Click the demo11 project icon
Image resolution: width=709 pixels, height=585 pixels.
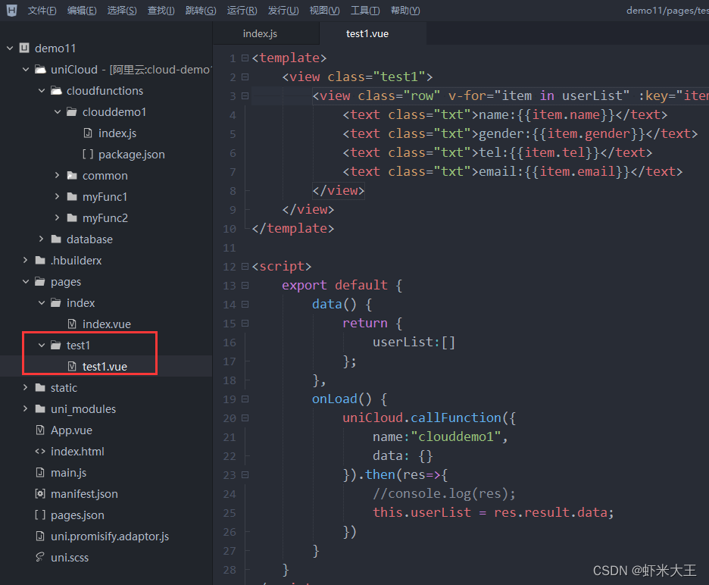(24, 48)
